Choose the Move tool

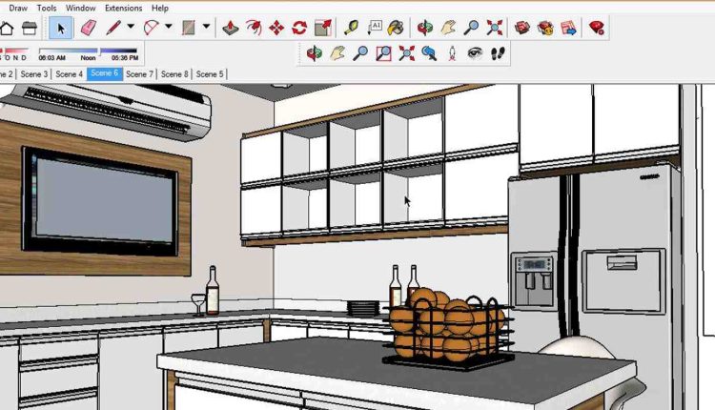pos(276,28)
